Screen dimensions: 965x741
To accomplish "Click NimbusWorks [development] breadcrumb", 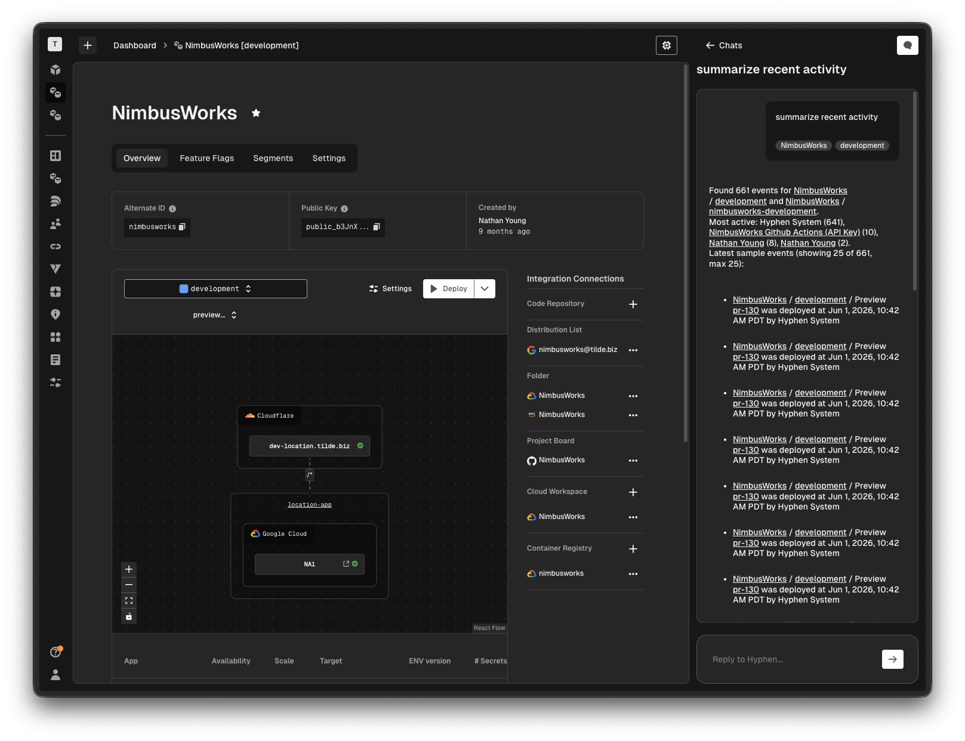I will pyautogui.click(x=236, y=45).
